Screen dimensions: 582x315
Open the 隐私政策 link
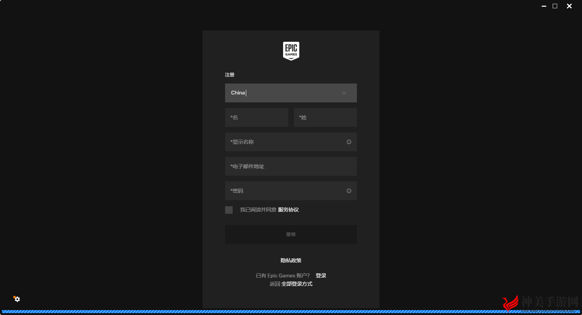point(291,260)
